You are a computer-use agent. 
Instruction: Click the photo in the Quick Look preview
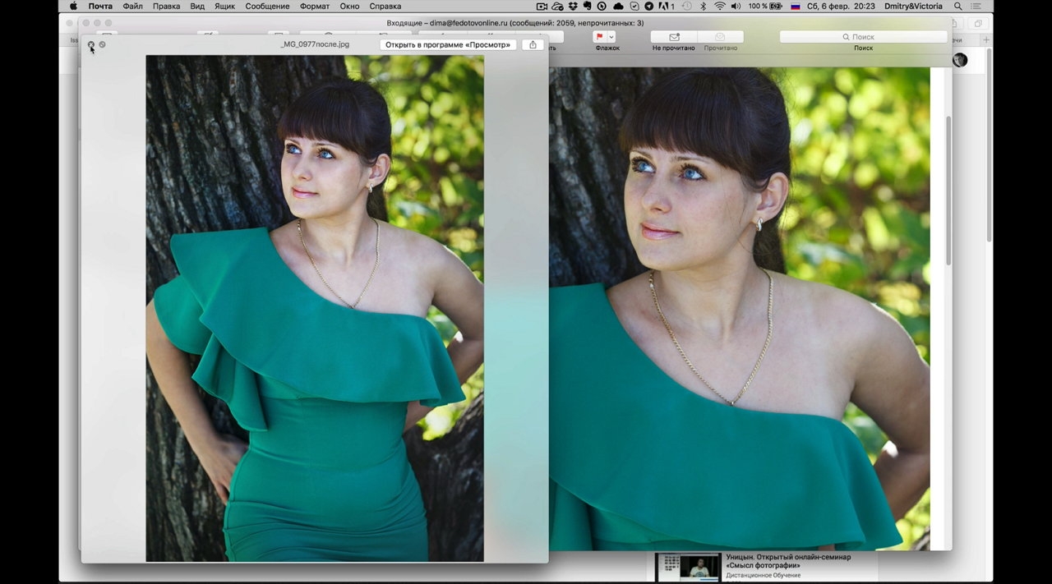315,308
